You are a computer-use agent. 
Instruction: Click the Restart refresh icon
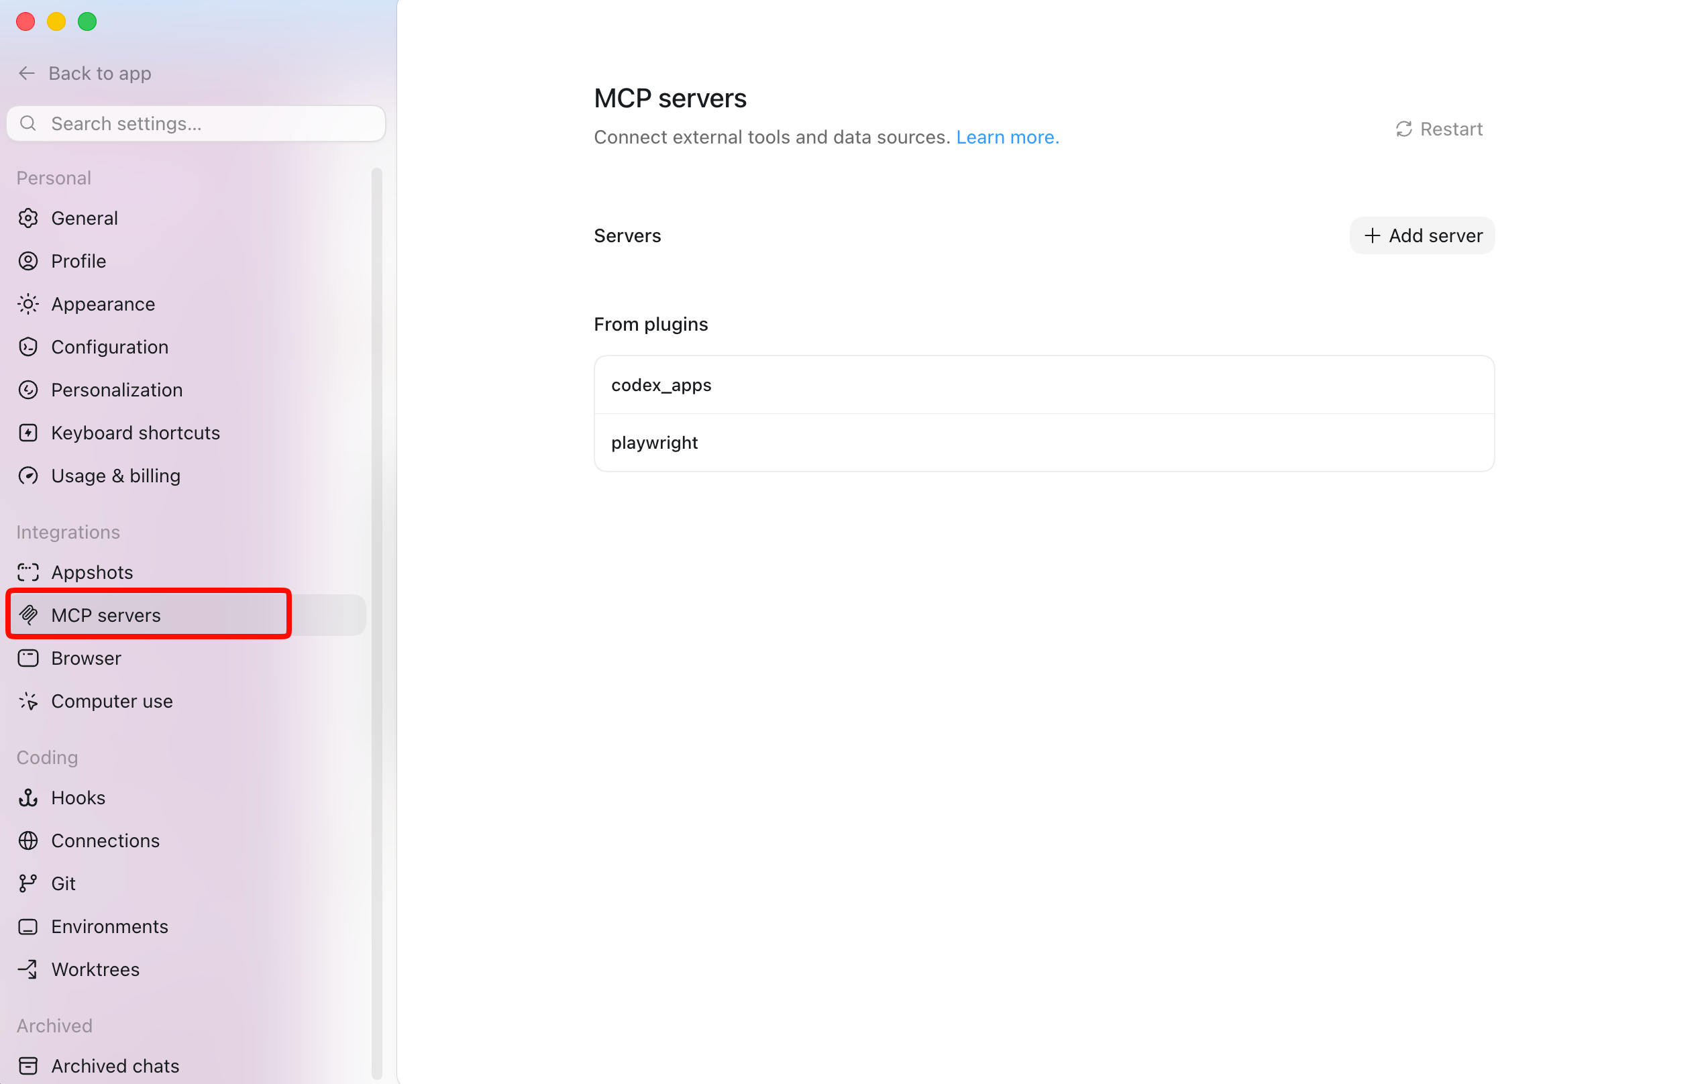point(1404,129)
